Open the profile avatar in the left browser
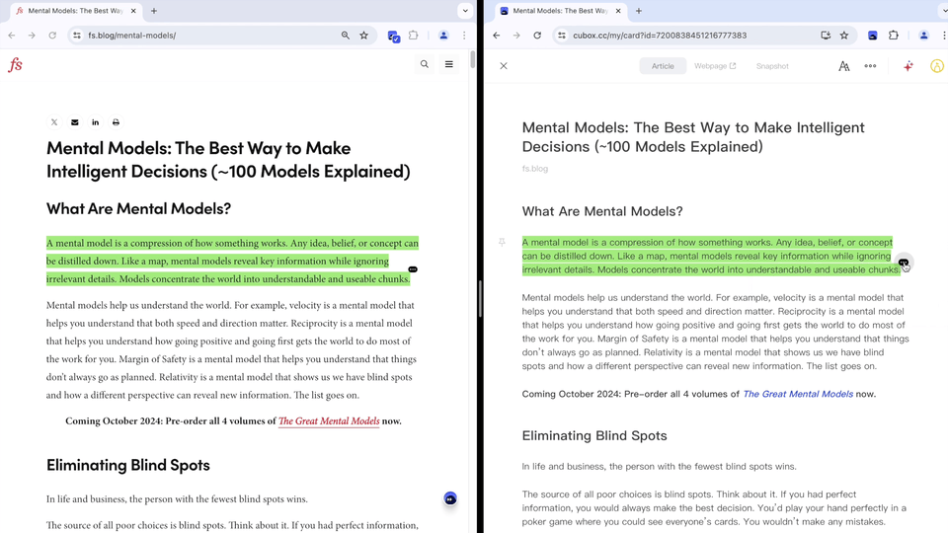Screen dimensions: 948x533 pos(443,36)
